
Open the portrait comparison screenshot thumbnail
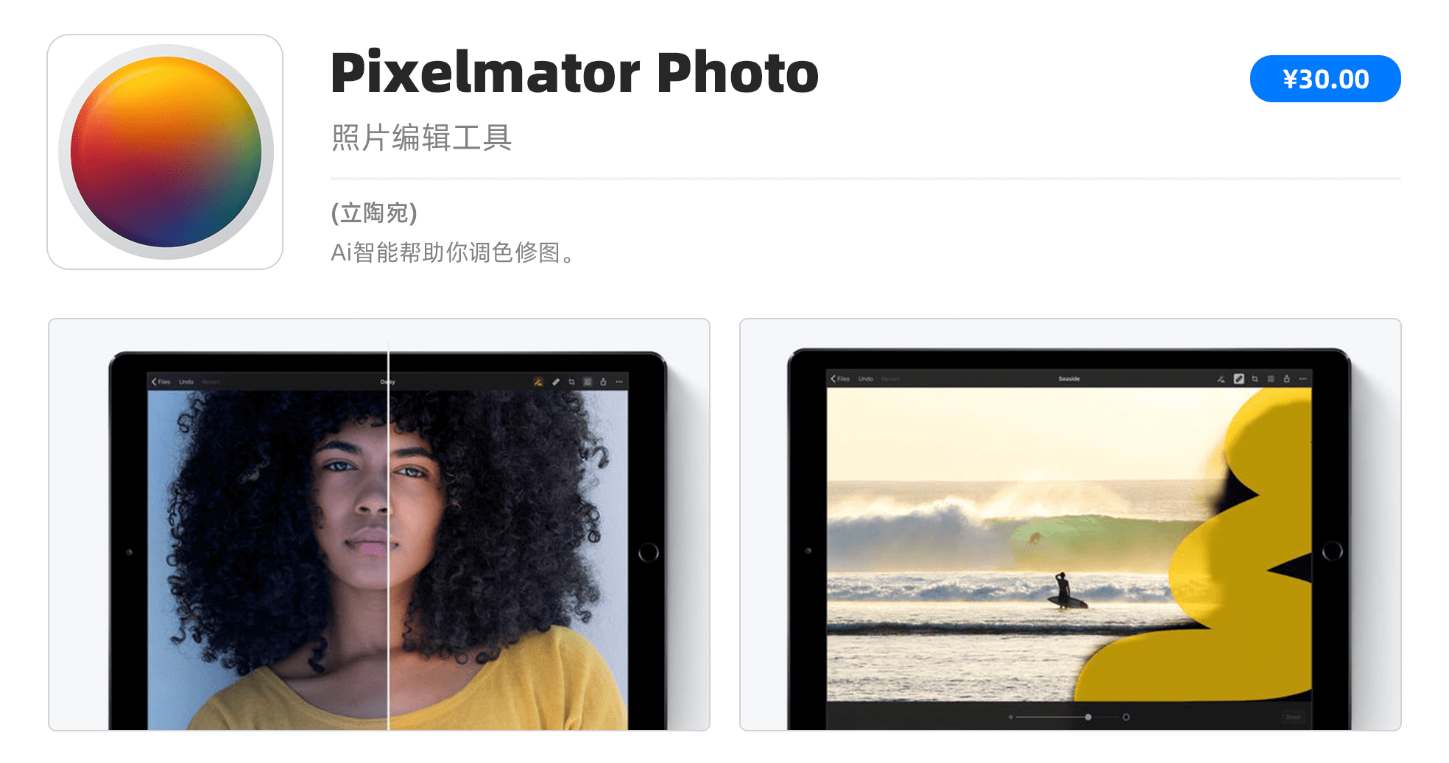click(x=379, y=525)
